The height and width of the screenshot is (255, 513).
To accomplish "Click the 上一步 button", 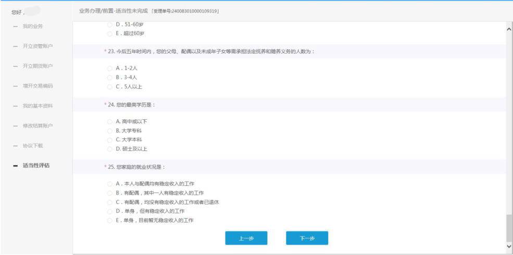I will click(246, 238).
